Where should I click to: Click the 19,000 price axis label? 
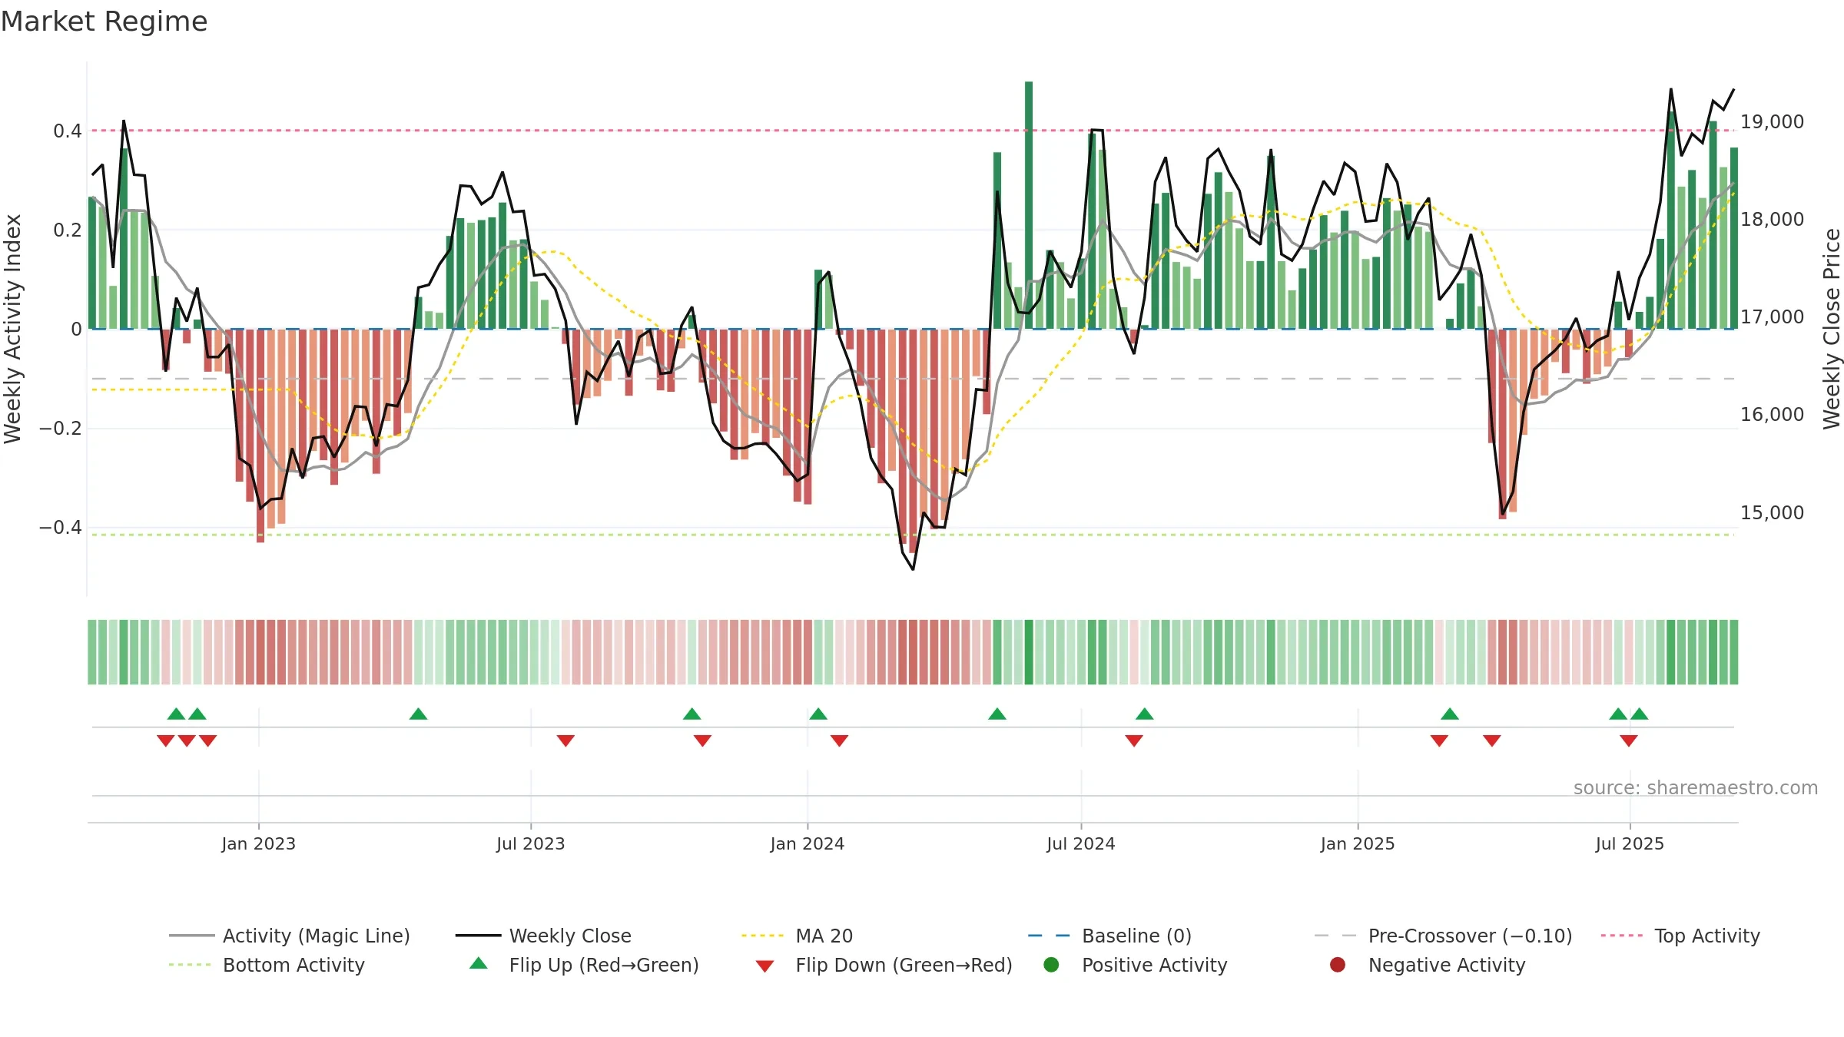tap(1772, 122)
